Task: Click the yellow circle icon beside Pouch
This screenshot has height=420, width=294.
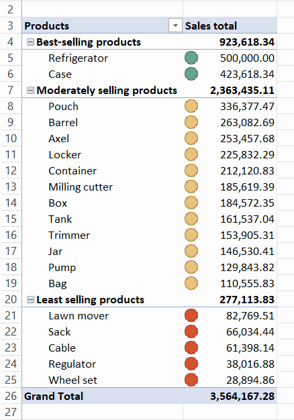Action: tap(191, 106)
